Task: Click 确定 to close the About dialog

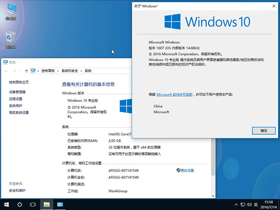Action: pyautogui.click(x=264, y=130)
